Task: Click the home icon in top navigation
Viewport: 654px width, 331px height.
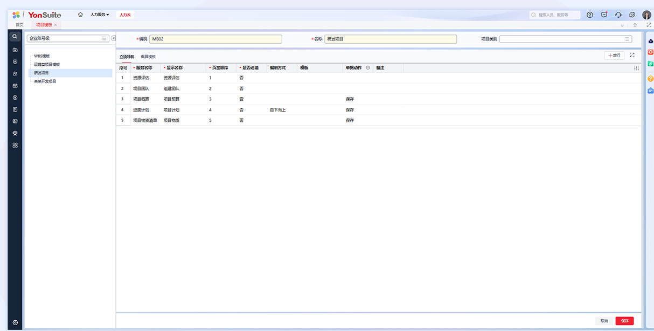Action: 80,15
